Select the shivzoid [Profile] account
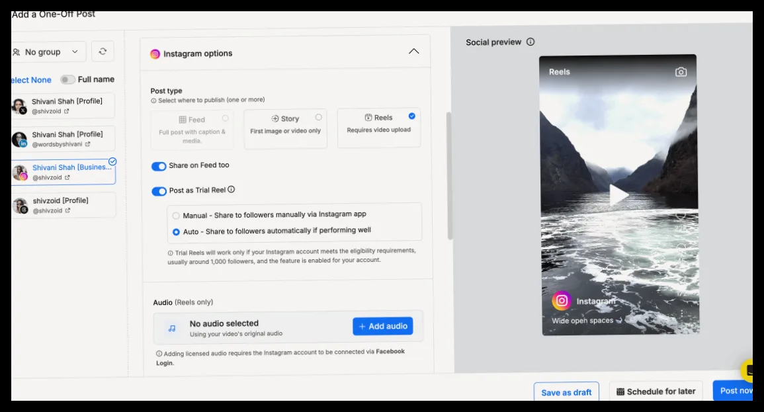 (64, 205)
